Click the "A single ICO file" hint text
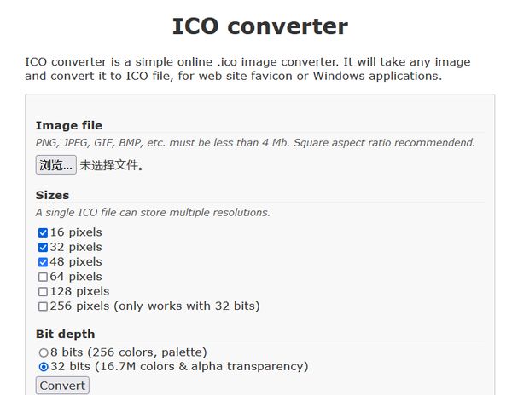This screenshot has width=512, height=395. pos(153,212)
